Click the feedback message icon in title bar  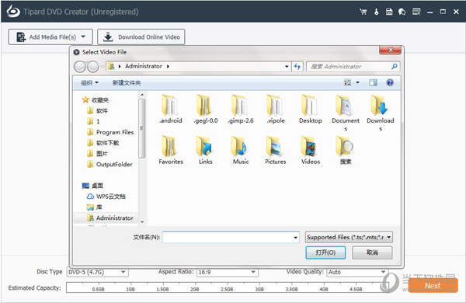point(416,12)
